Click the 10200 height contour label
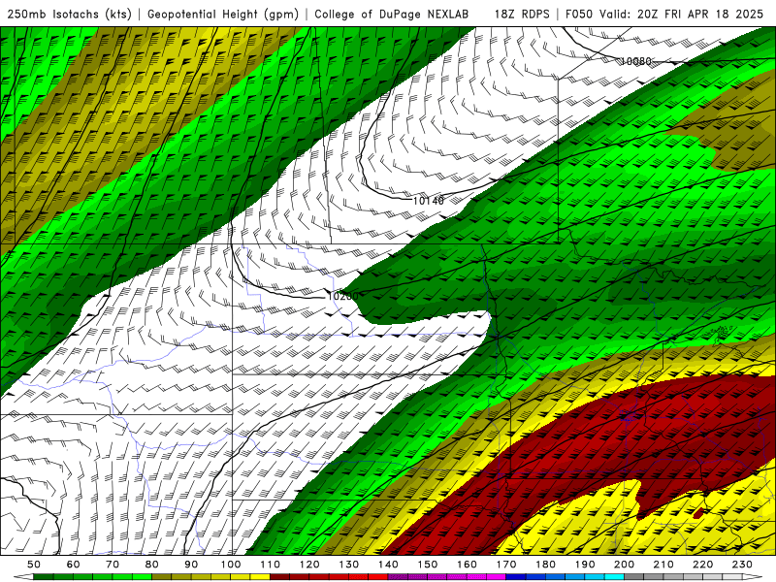Screen dimensions: 776x582 pyautogui.click(x=342, y=296)
